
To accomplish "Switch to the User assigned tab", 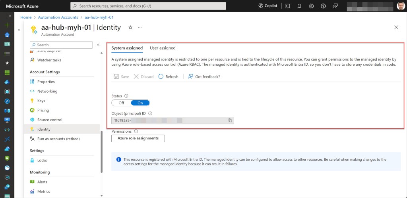I will coord(162,48).
